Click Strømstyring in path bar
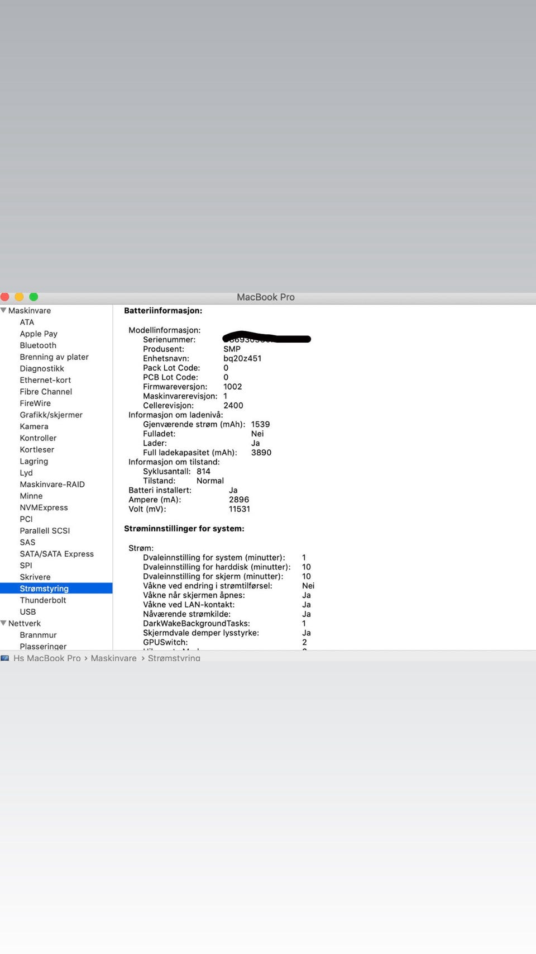This screenshot has width=536, height=954. point(174,658)
